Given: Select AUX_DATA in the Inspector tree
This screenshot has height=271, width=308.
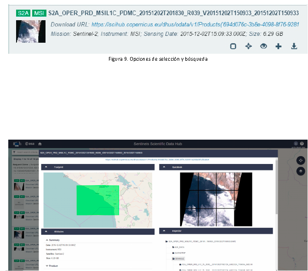Looking at the screenshot, I should tap(178, 247).
